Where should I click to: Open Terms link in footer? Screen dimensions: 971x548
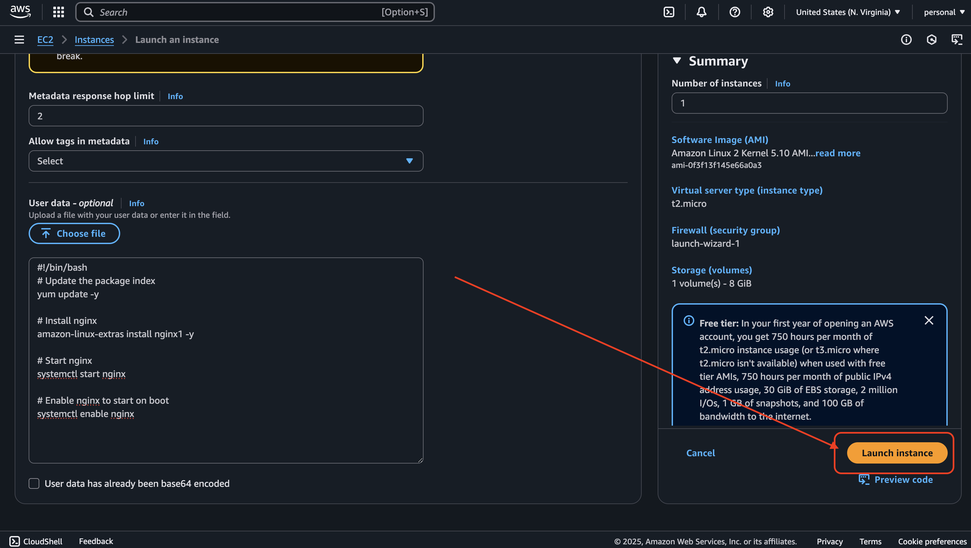870,541
